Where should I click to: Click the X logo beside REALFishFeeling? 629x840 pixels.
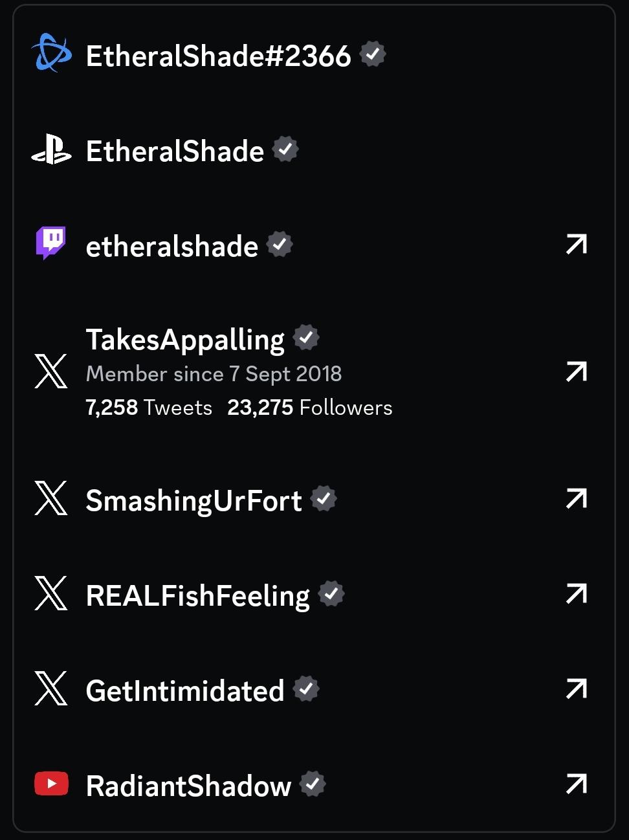point(51,593)
